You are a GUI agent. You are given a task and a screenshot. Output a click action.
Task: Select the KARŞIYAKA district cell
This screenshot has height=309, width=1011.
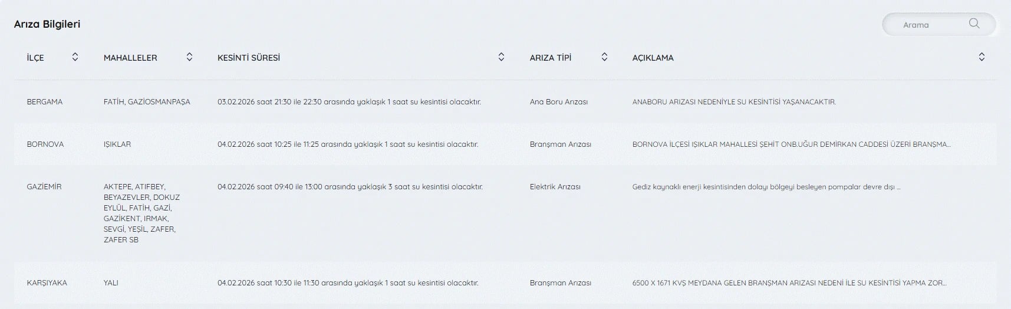(x=47, y=283)
